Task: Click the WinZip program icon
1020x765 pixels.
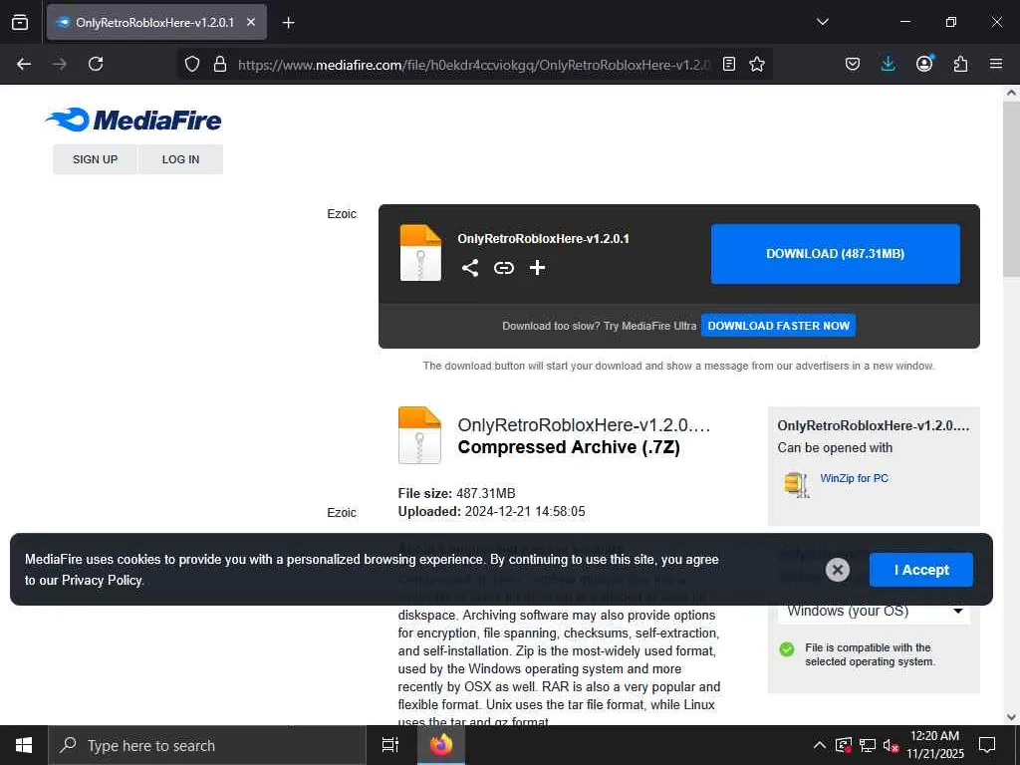Action: pos(797,485)
